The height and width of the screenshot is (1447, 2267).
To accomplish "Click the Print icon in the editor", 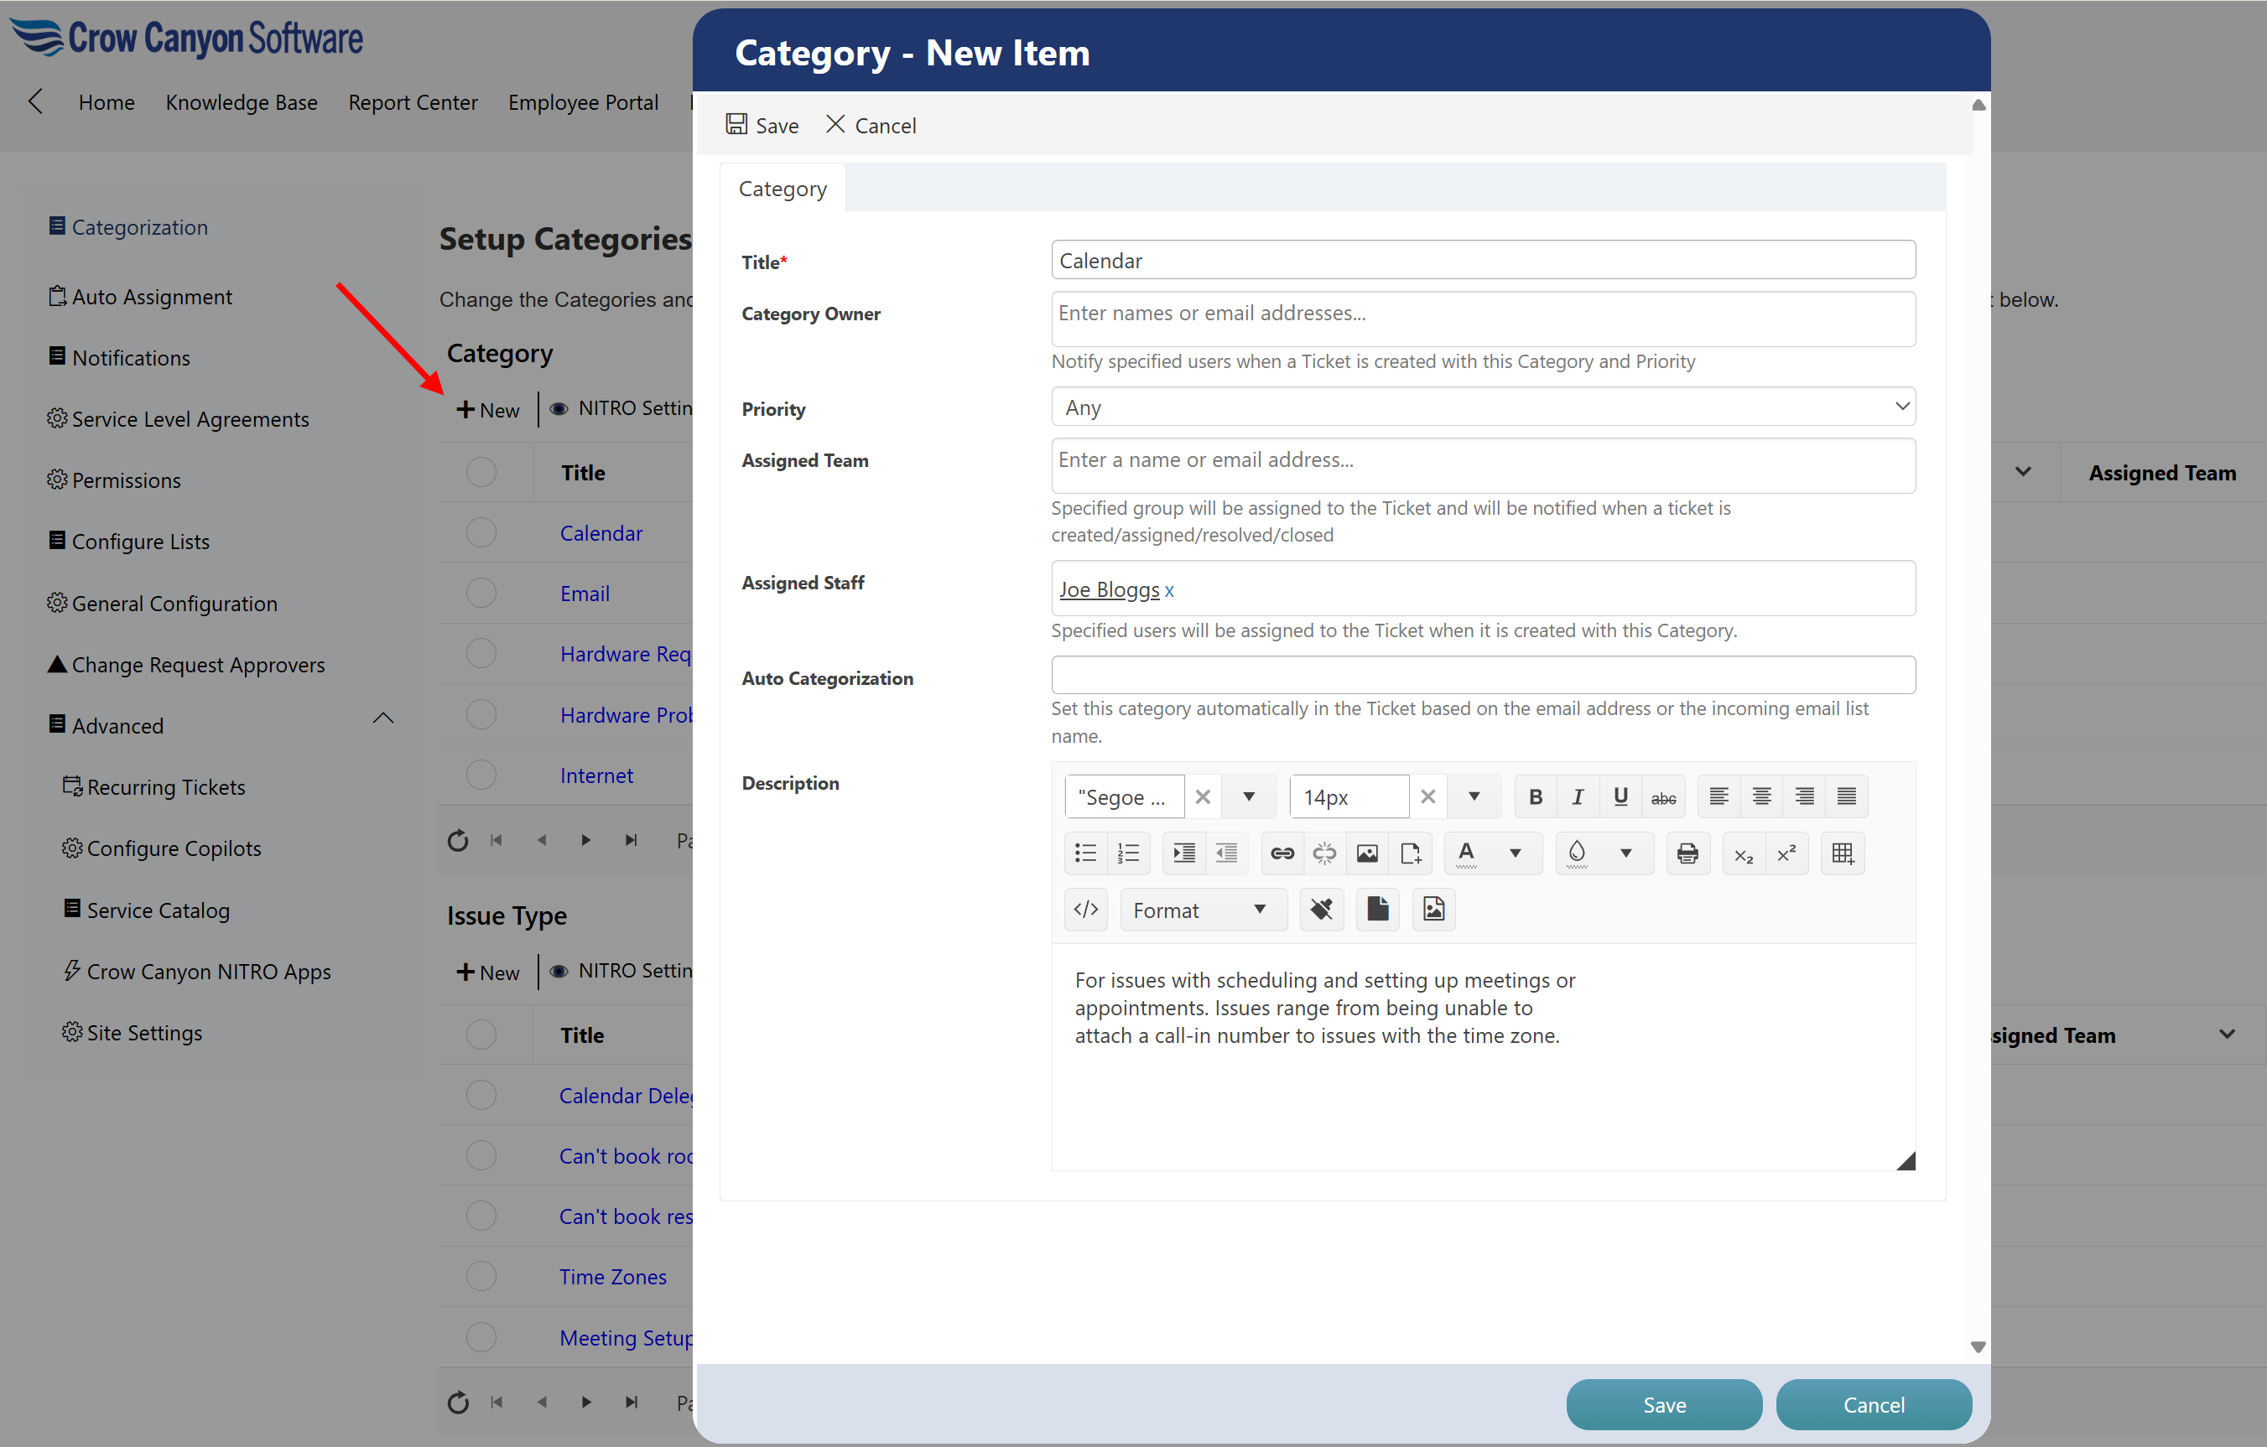I will [x=1687, y=853].
